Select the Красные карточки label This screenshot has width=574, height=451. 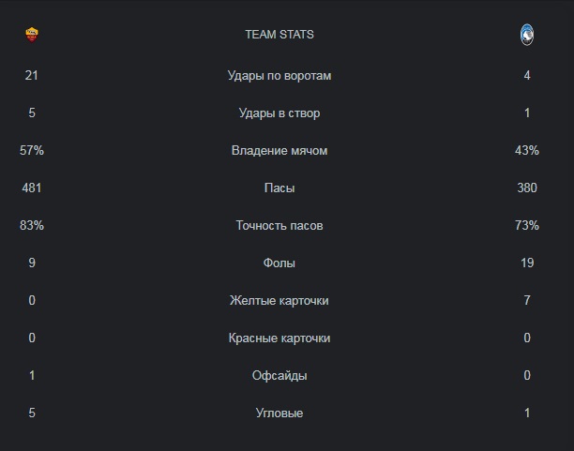click(x=279, y=338)
